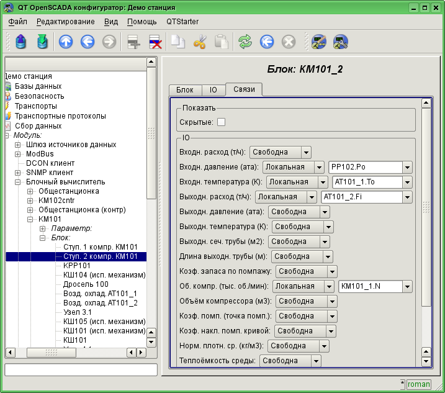Click the Безопасность tree icon

coord(8,96)
